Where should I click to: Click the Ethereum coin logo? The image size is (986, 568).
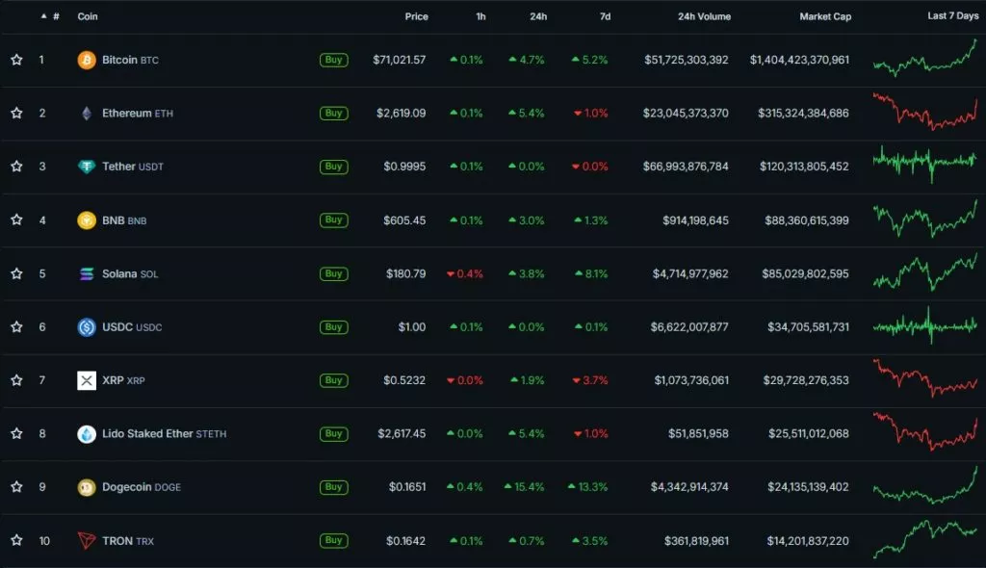point(86,114)
